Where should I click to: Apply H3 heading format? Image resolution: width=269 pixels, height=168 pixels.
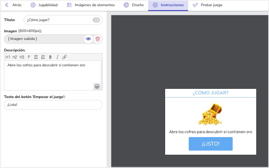coord(22,57)
